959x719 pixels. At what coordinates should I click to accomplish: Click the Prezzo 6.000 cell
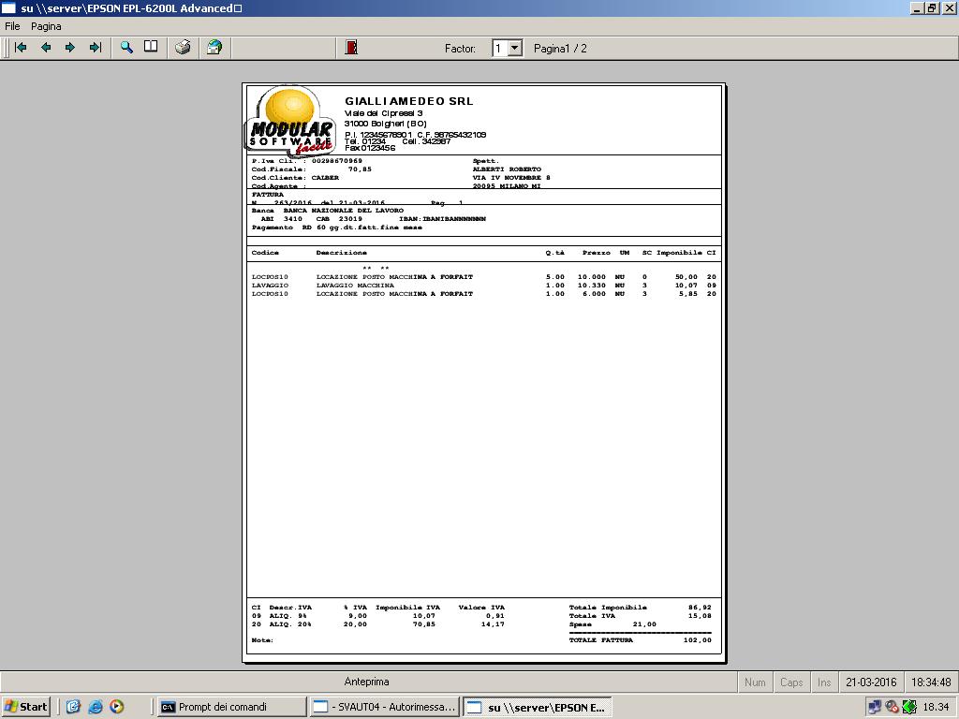click(x=593, y=294)
